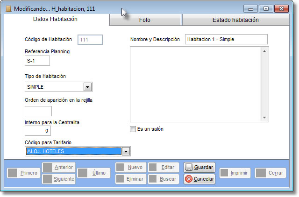Switch to the Foto tab

point(145,20)
